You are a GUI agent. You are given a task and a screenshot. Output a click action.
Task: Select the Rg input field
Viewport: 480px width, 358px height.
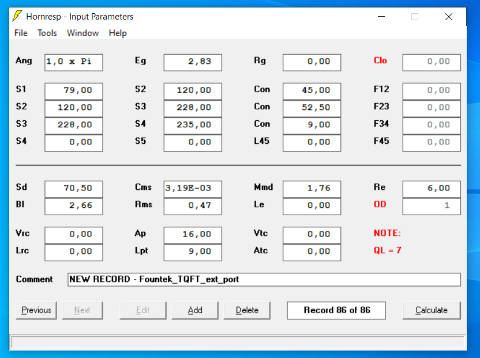[312, 63]
